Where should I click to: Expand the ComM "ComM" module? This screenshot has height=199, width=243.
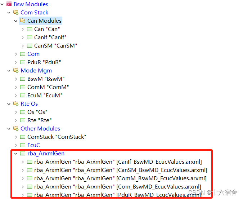pos(16,87)
